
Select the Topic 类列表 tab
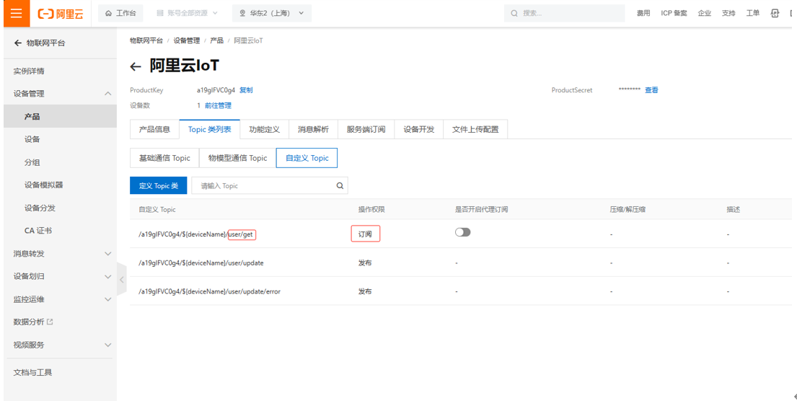click(209, 130)
